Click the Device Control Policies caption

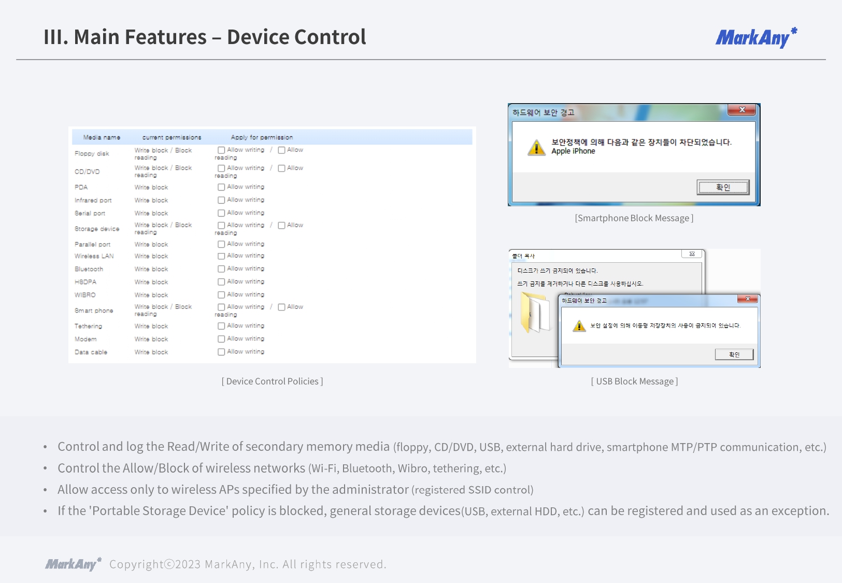(x=272, y=381)
